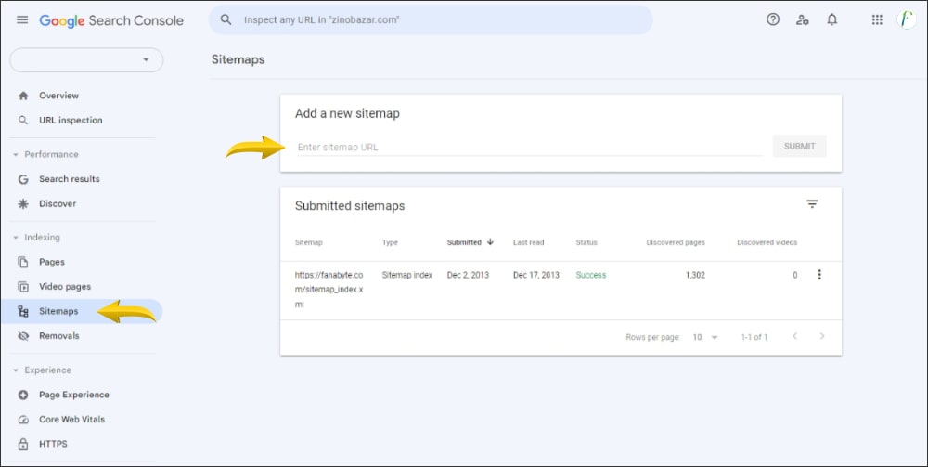Screen dimensions: 928x467
Task: Click the Discovered videos column header
Action: pyautogui.click(x=767, y=242)
